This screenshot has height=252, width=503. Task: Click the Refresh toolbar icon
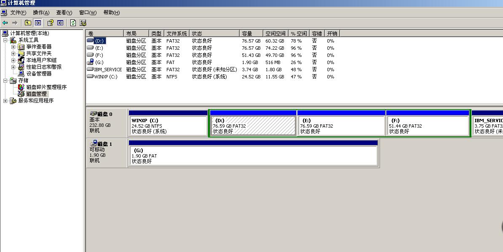(x=73, y=23)
